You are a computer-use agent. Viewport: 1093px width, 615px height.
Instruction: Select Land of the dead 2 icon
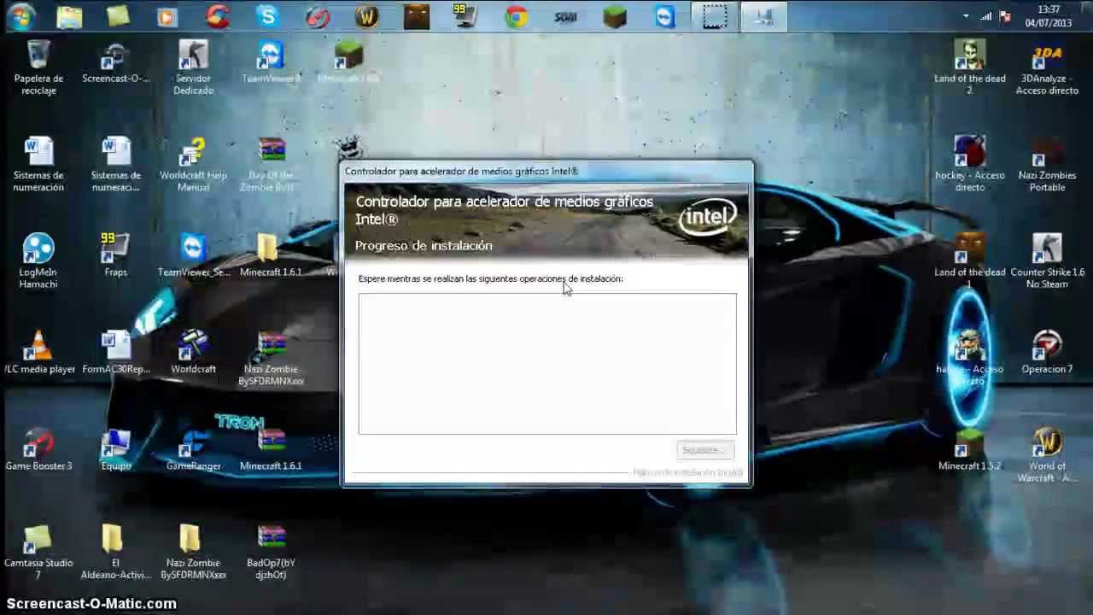coord(969,67)
